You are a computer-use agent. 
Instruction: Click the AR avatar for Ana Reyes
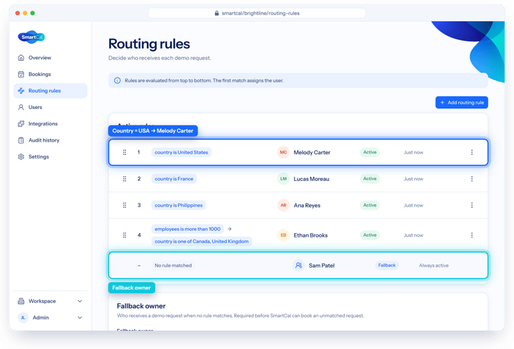click(283, 205)
